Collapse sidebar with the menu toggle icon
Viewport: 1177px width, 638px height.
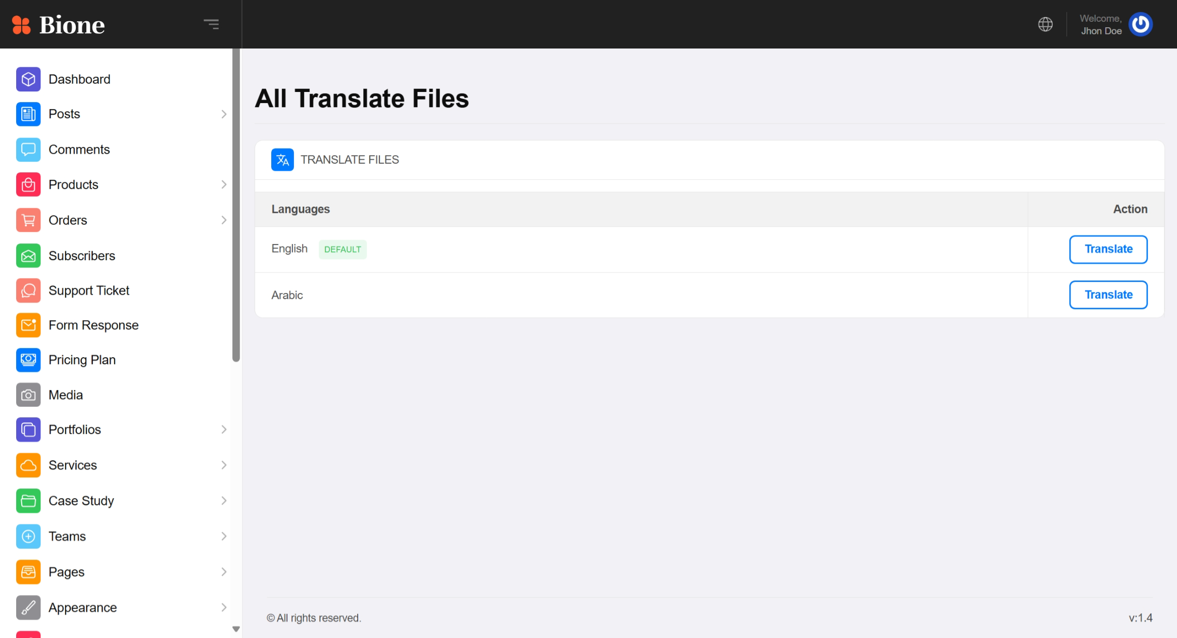click(x=211, y=24)
